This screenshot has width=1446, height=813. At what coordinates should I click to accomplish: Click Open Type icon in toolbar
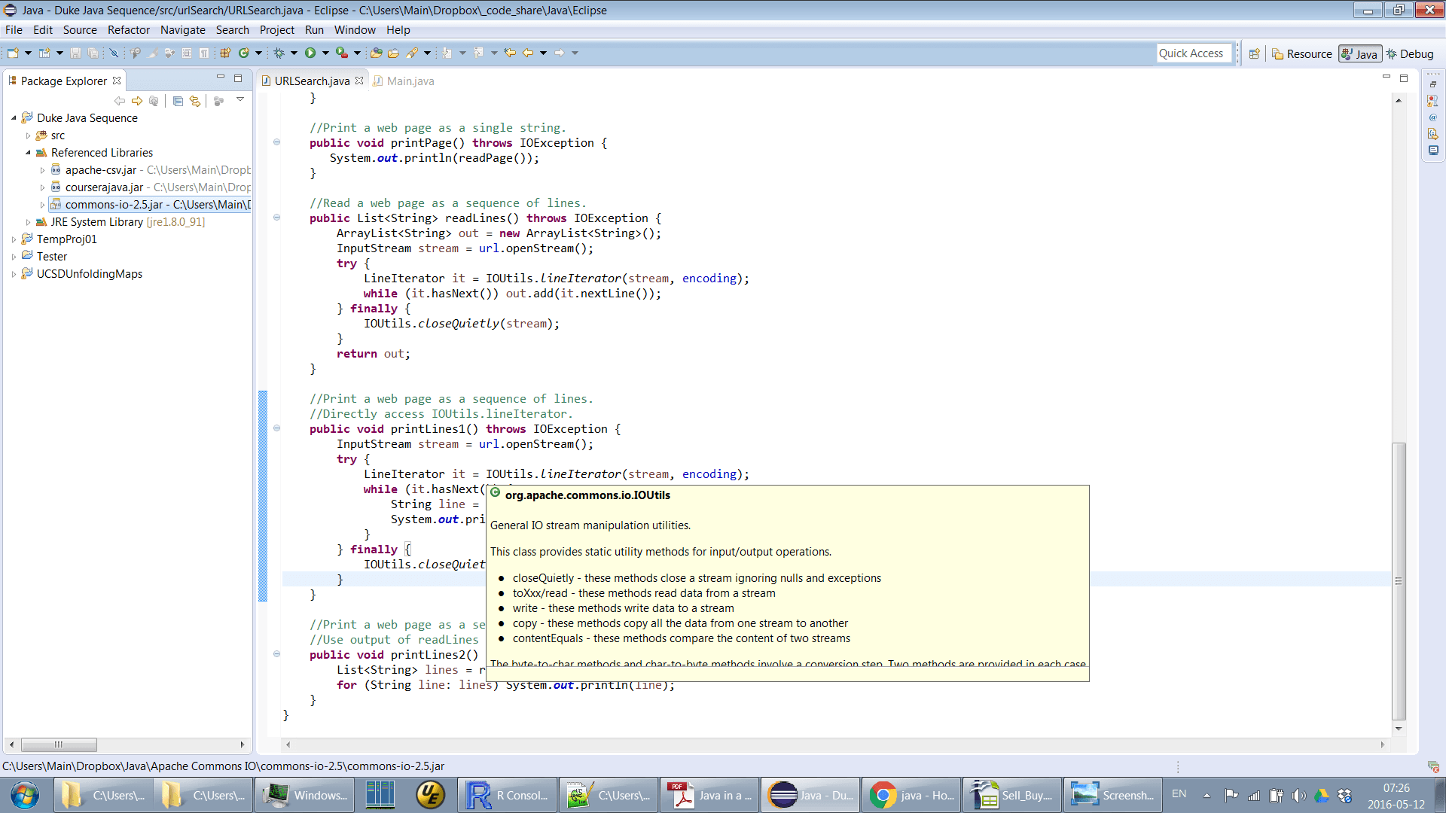click(376, 53)
